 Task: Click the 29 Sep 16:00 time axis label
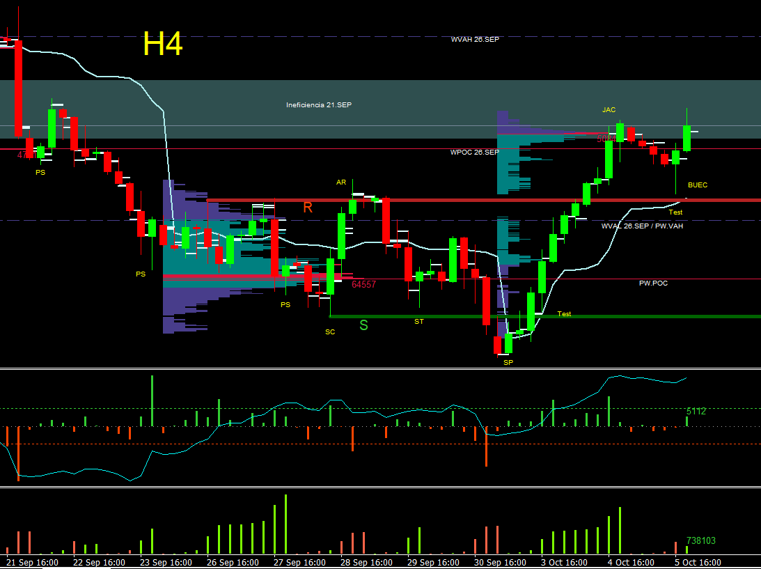(434, 562)
